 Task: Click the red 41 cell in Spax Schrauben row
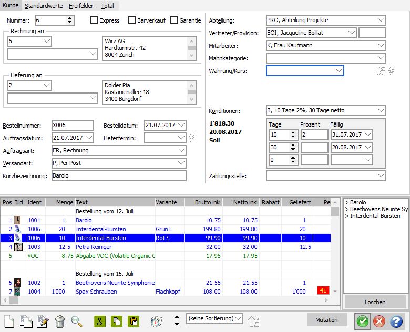tap(323, 291)
